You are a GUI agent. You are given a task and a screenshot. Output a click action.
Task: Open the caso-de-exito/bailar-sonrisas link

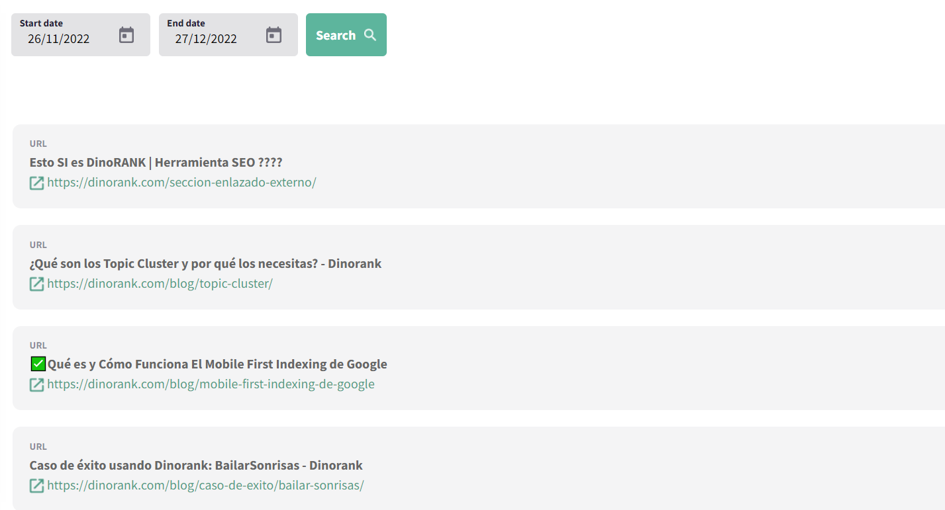205,485
